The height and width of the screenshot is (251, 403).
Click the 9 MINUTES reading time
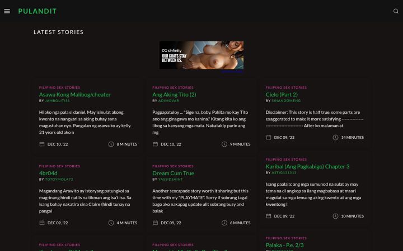click(x=240, y=144)
